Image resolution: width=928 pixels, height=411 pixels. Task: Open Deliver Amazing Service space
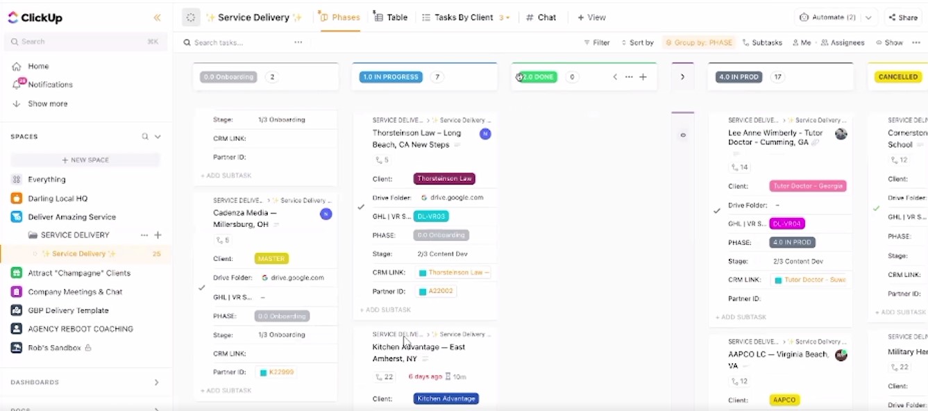(71, 217)
